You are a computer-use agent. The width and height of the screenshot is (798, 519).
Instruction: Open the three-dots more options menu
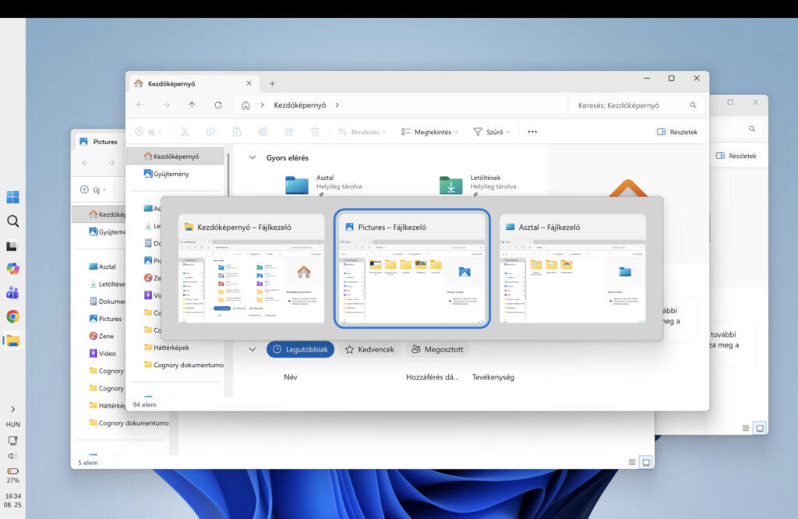click(532, 132)
